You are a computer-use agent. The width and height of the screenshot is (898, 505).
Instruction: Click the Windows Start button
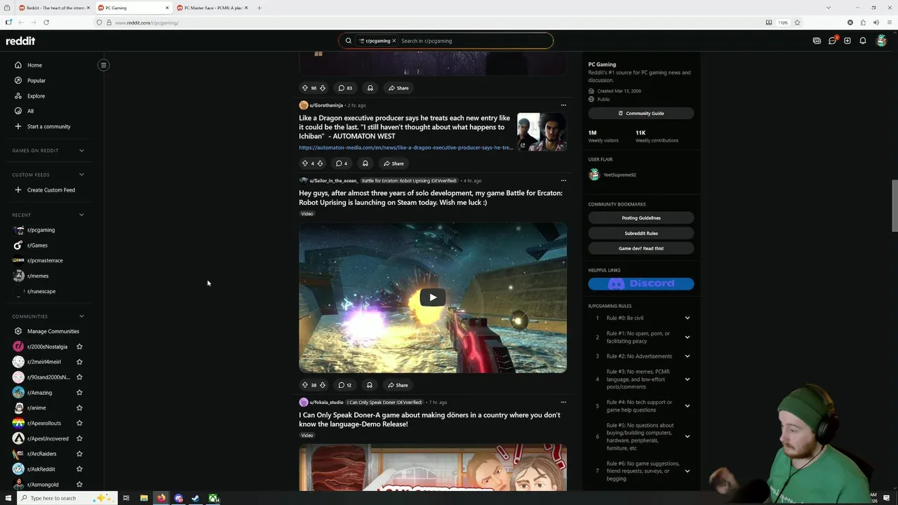[x=8, y=498]
